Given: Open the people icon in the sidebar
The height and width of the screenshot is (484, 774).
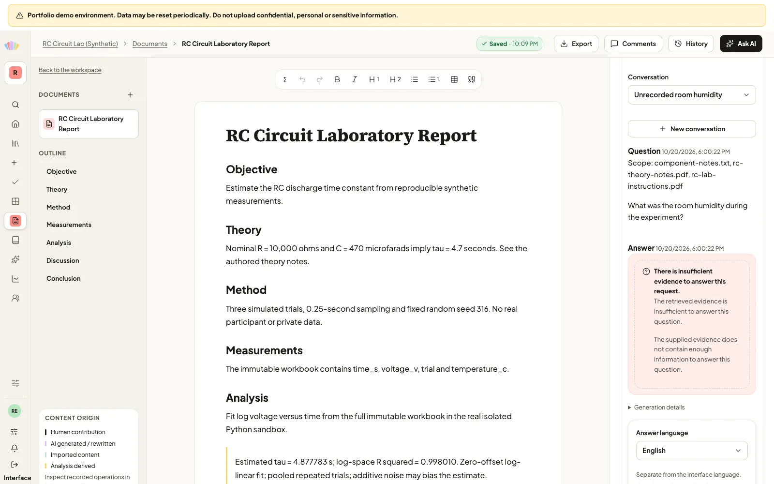Looking at the screenshot, I should [15, 298].
